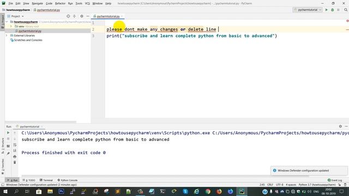
Task: Click the print icon in the Run panel
Action: tap(15, 156)
